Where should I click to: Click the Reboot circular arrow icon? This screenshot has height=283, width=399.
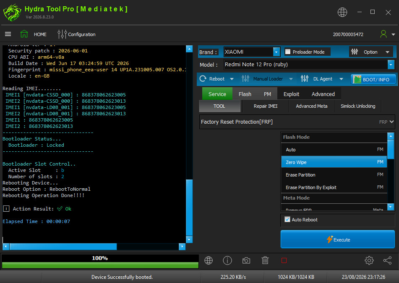coord(203,78)
